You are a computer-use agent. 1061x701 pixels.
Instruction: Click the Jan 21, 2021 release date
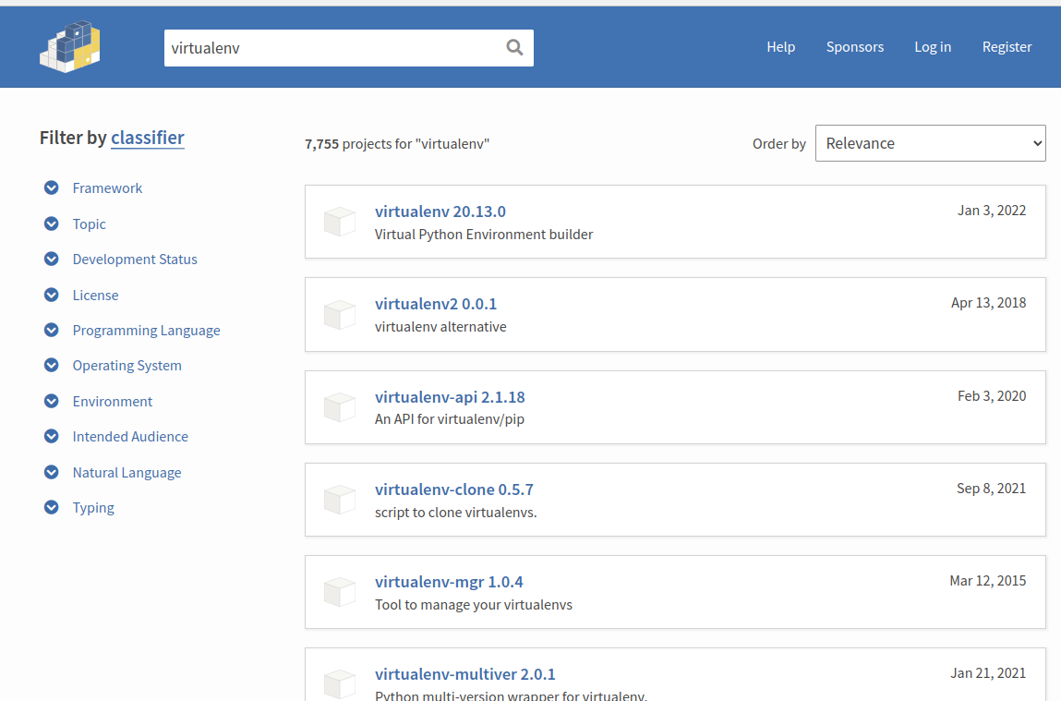[x=987, y=672]
